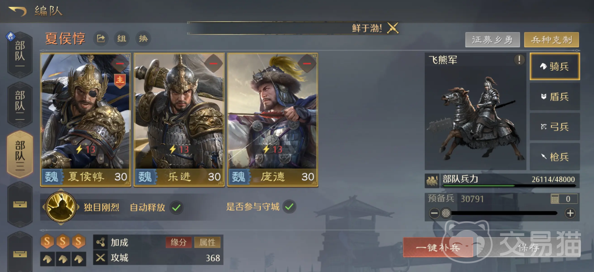Click the reserve troop slider handle
Screen dimensions: 594x272
click(x=446, y=213)
